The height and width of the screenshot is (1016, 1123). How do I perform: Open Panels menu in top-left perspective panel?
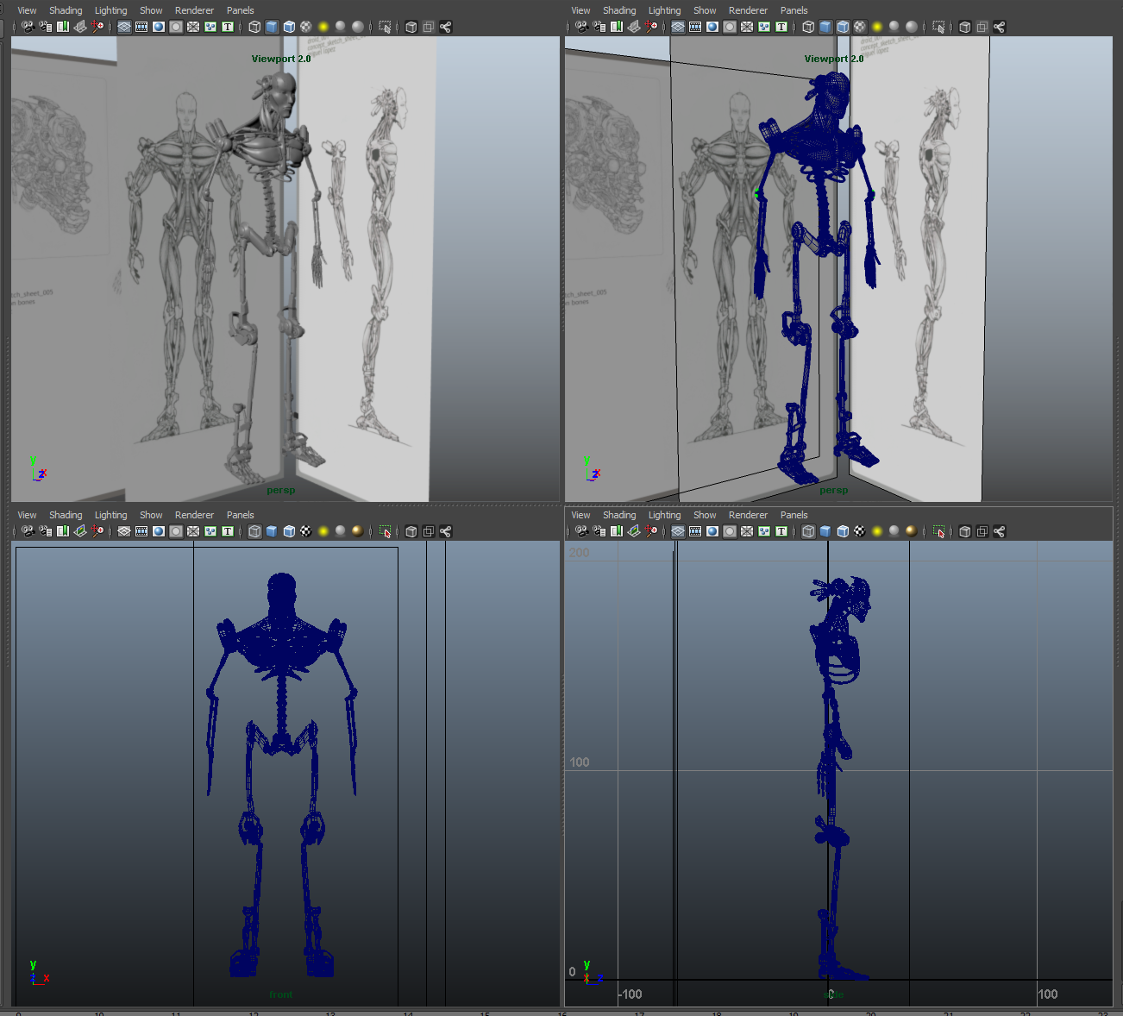click(241, 10)
